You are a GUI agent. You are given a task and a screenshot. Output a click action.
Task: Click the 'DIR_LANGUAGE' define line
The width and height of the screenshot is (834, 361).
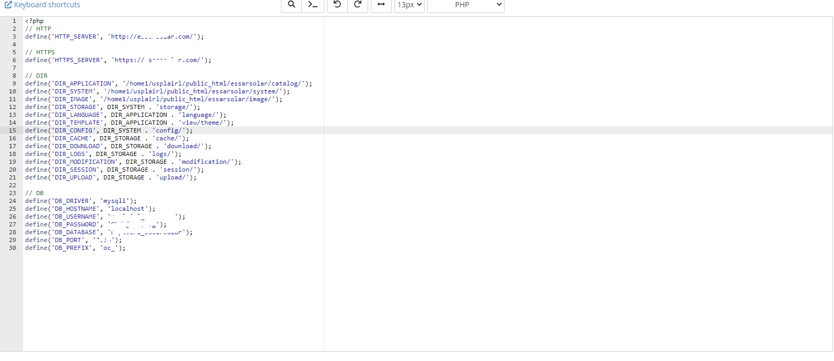[125, 115]
